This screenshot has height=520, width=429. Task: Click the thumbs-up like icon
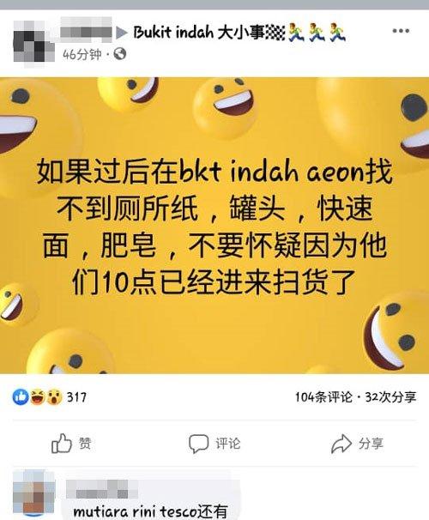(61, 444)
